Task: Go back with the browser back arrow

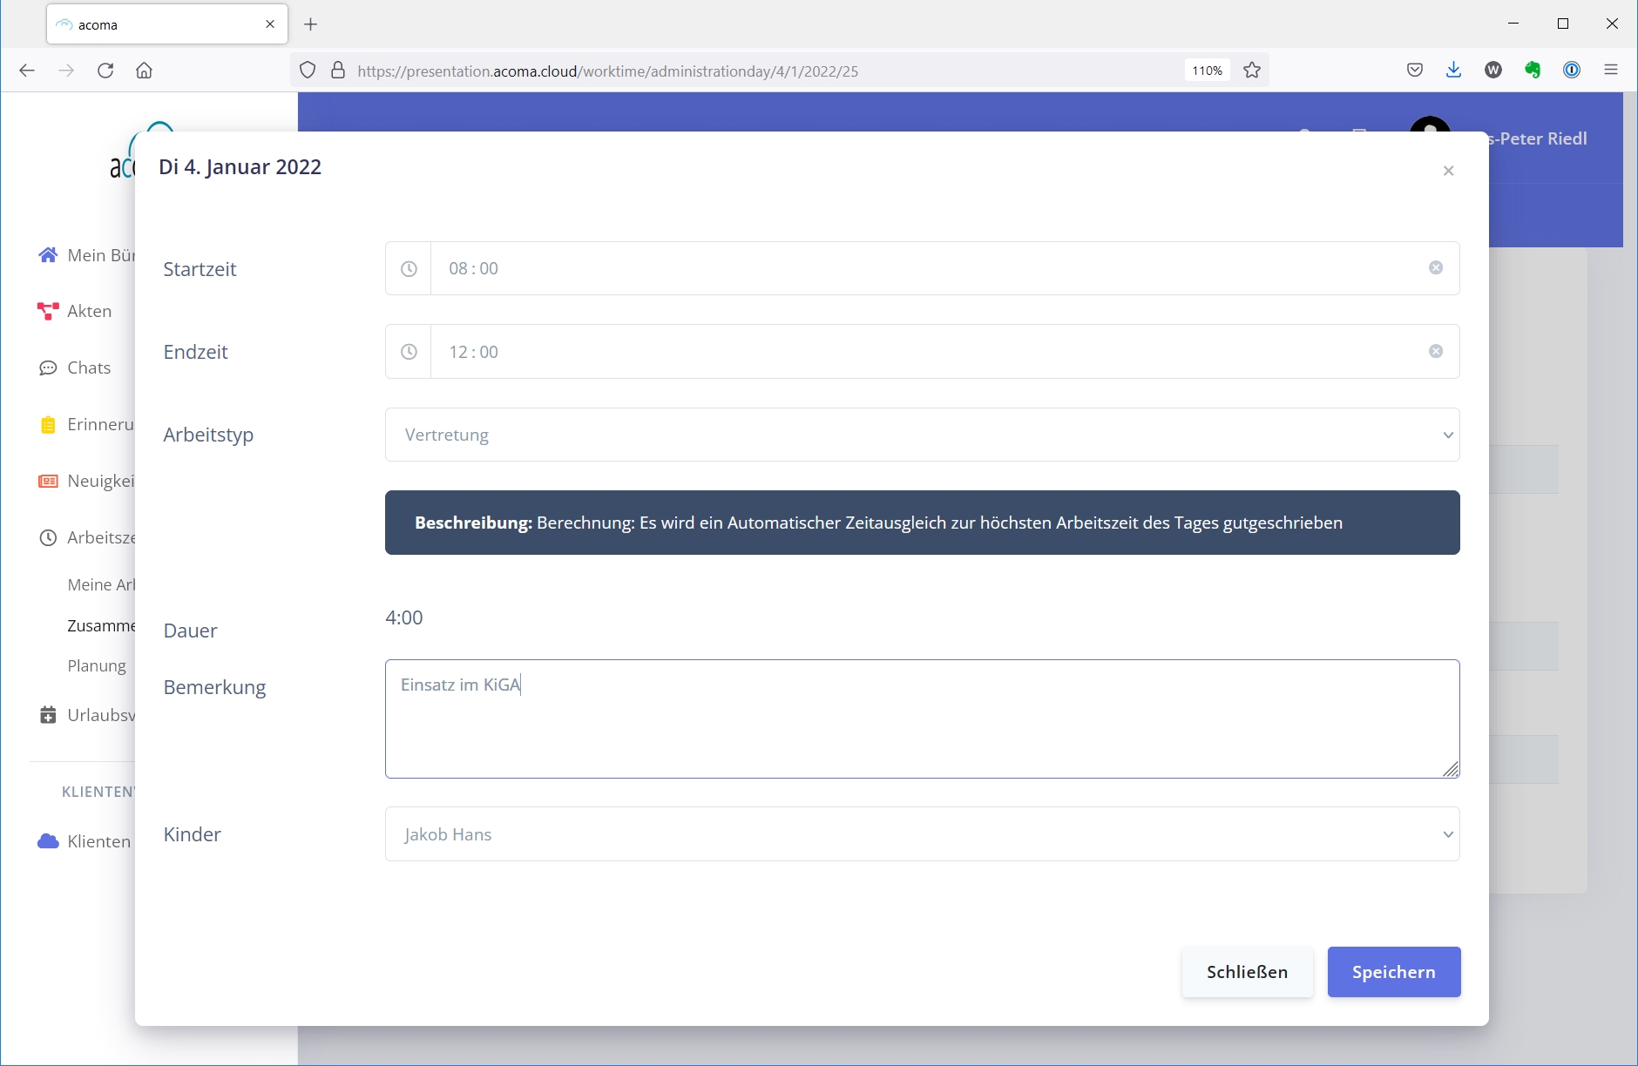Action: (27, 71)
